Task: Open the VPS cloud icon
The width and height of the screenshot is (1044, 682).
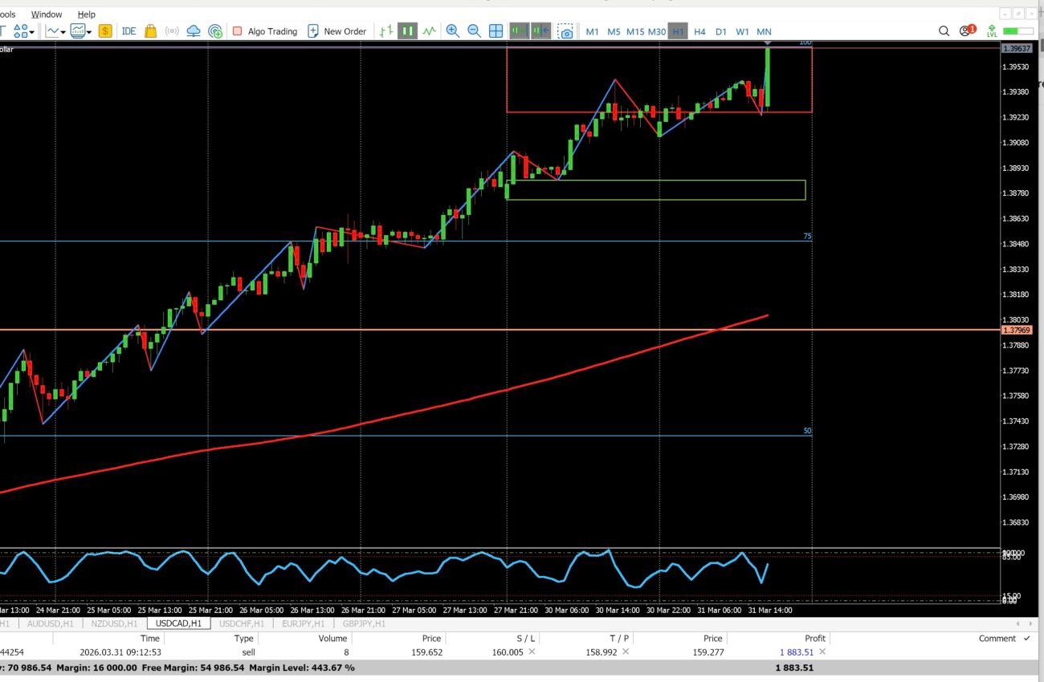Action: [194, 31]
